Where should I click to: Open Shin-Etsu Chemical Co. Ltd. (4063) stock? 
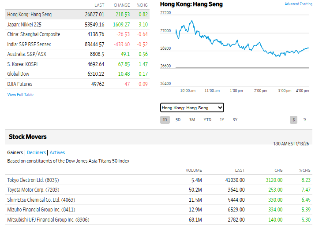tap(41, 200)
